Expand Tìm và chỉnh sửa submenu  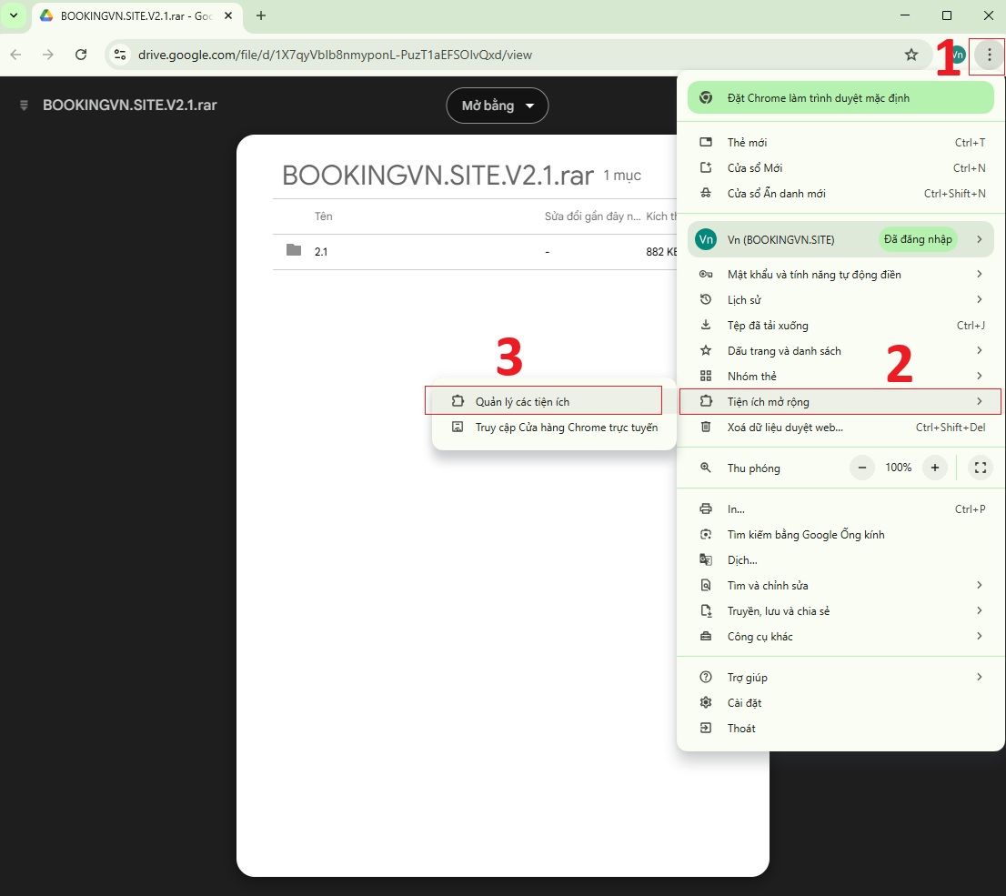(x=841, y=585)
